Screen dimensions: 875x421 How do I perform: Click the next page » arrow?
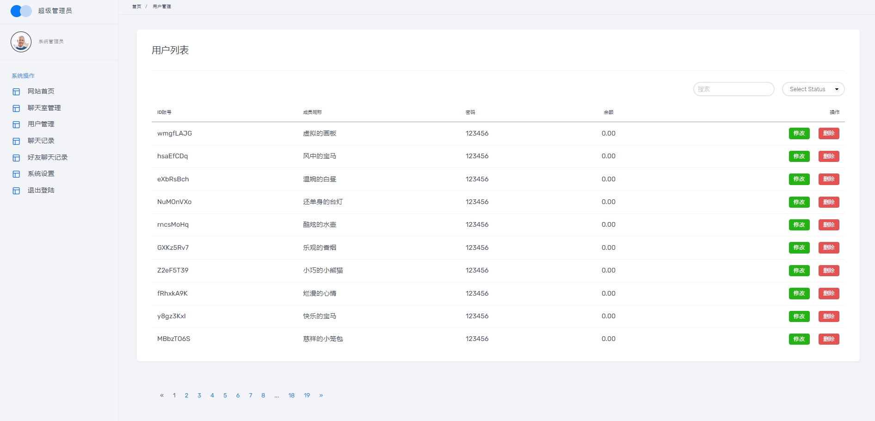coord(321,396)
